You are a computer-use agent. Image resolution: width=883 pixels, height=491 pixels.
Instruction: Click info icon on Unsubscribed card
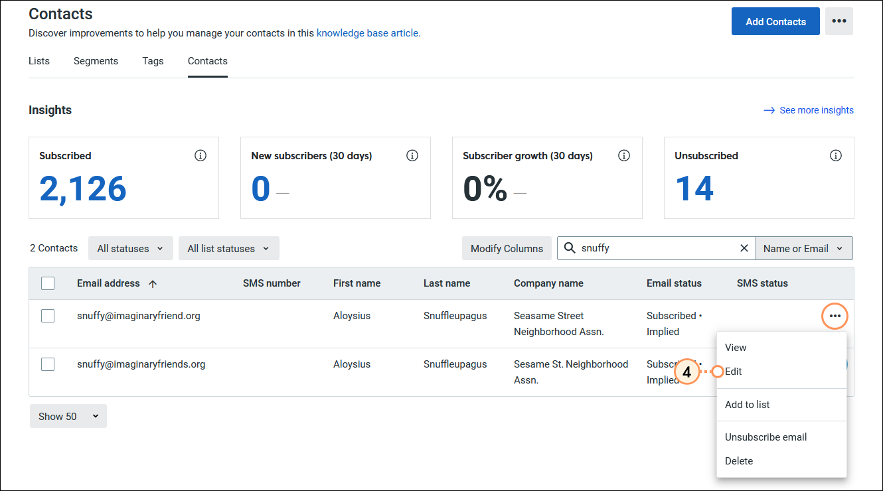pos(836,155)
